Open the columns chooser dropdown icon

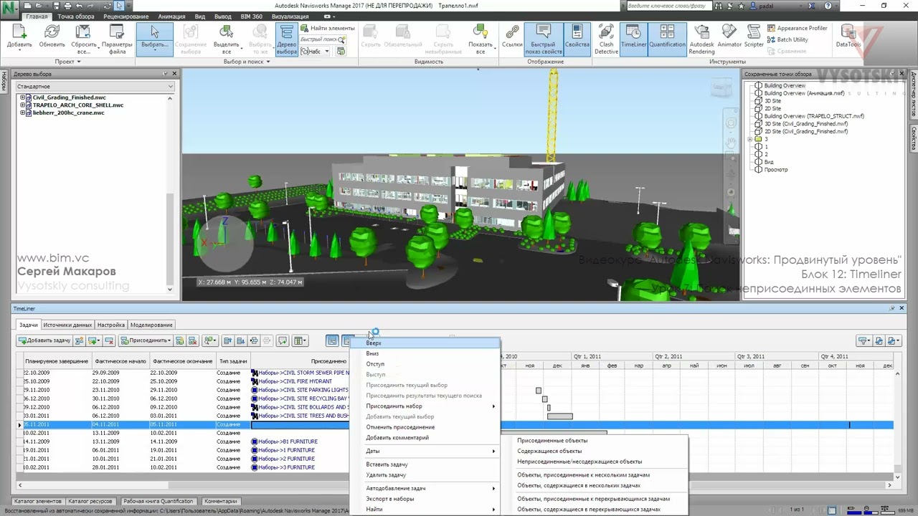tap(300, 340)
